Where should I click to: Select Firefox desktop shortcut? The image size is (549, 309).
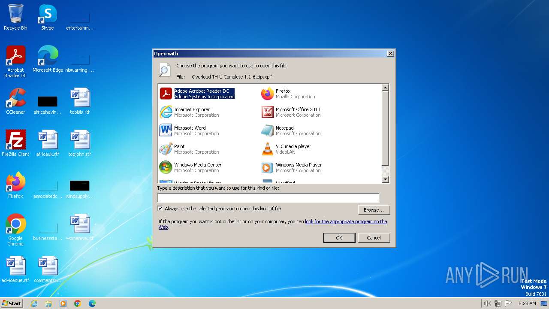click(15, 185)
